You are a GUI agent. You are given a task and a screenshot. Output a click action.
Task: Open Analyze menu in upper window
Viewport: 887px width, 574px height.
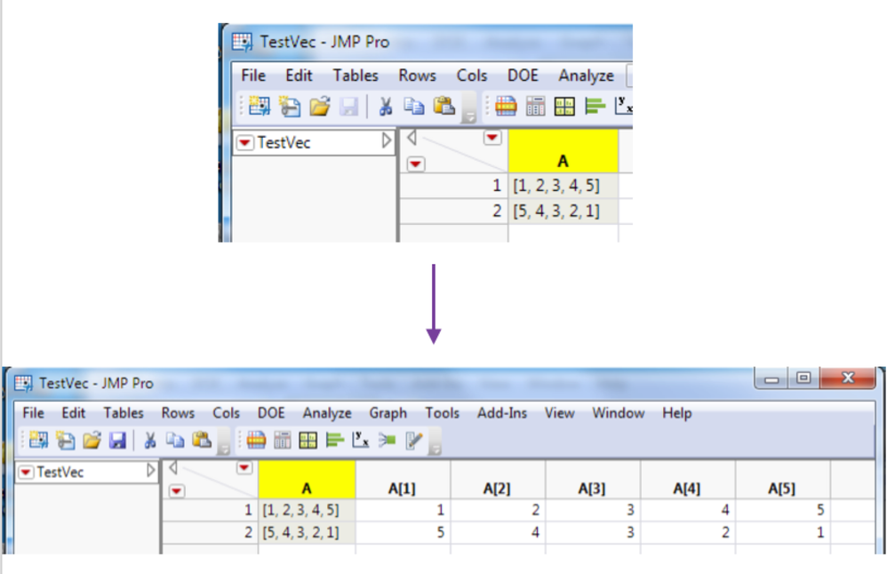pos(586,76)
